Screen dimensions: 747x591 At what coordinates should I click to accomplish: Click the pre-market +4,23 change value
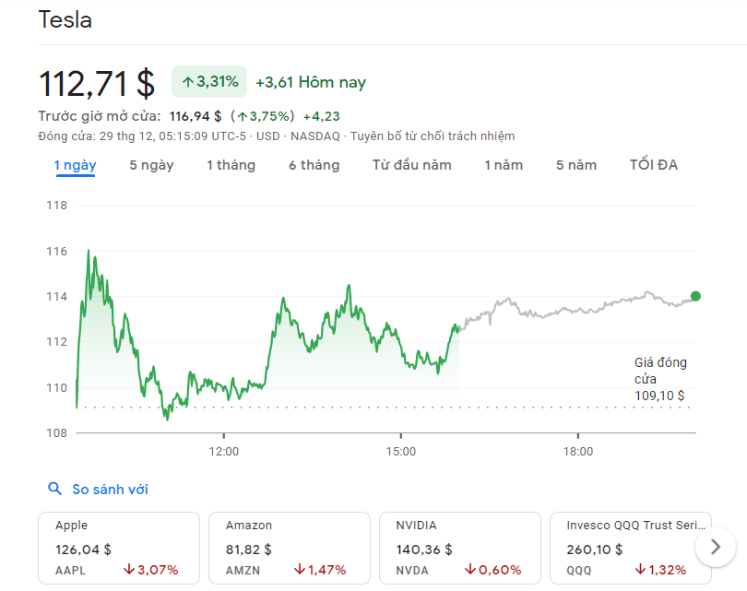click(322, 116)
